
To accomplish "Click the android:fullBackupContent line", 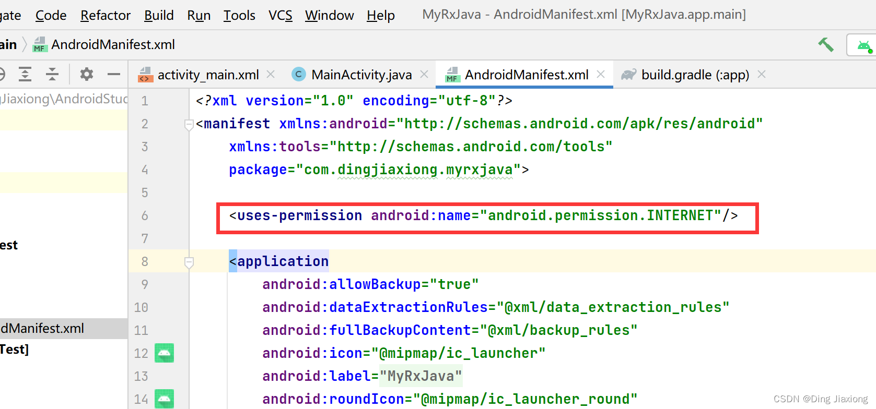I will click(x=450, y=330).
